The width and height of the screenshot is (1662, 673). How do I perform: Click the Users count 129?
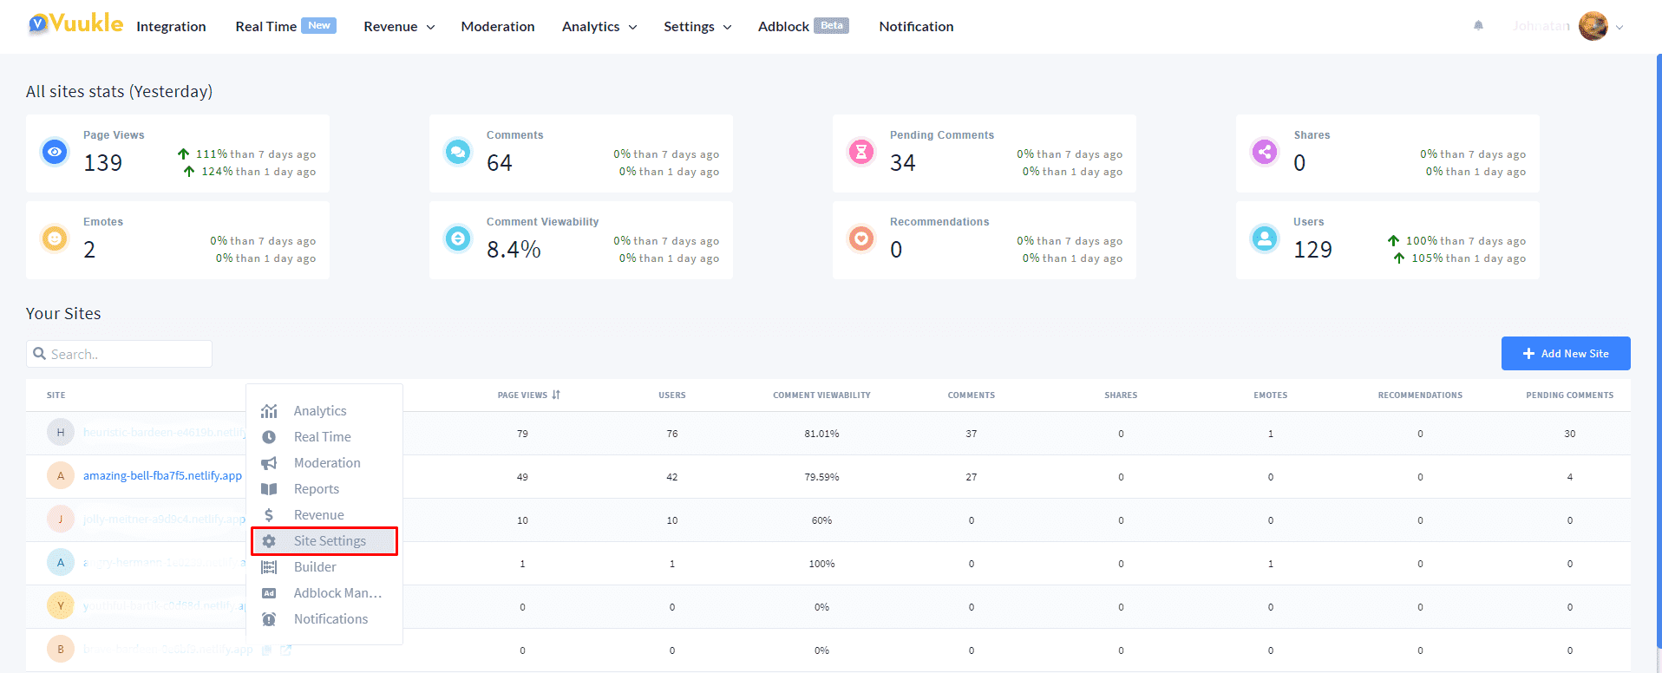coord(1312,250)
